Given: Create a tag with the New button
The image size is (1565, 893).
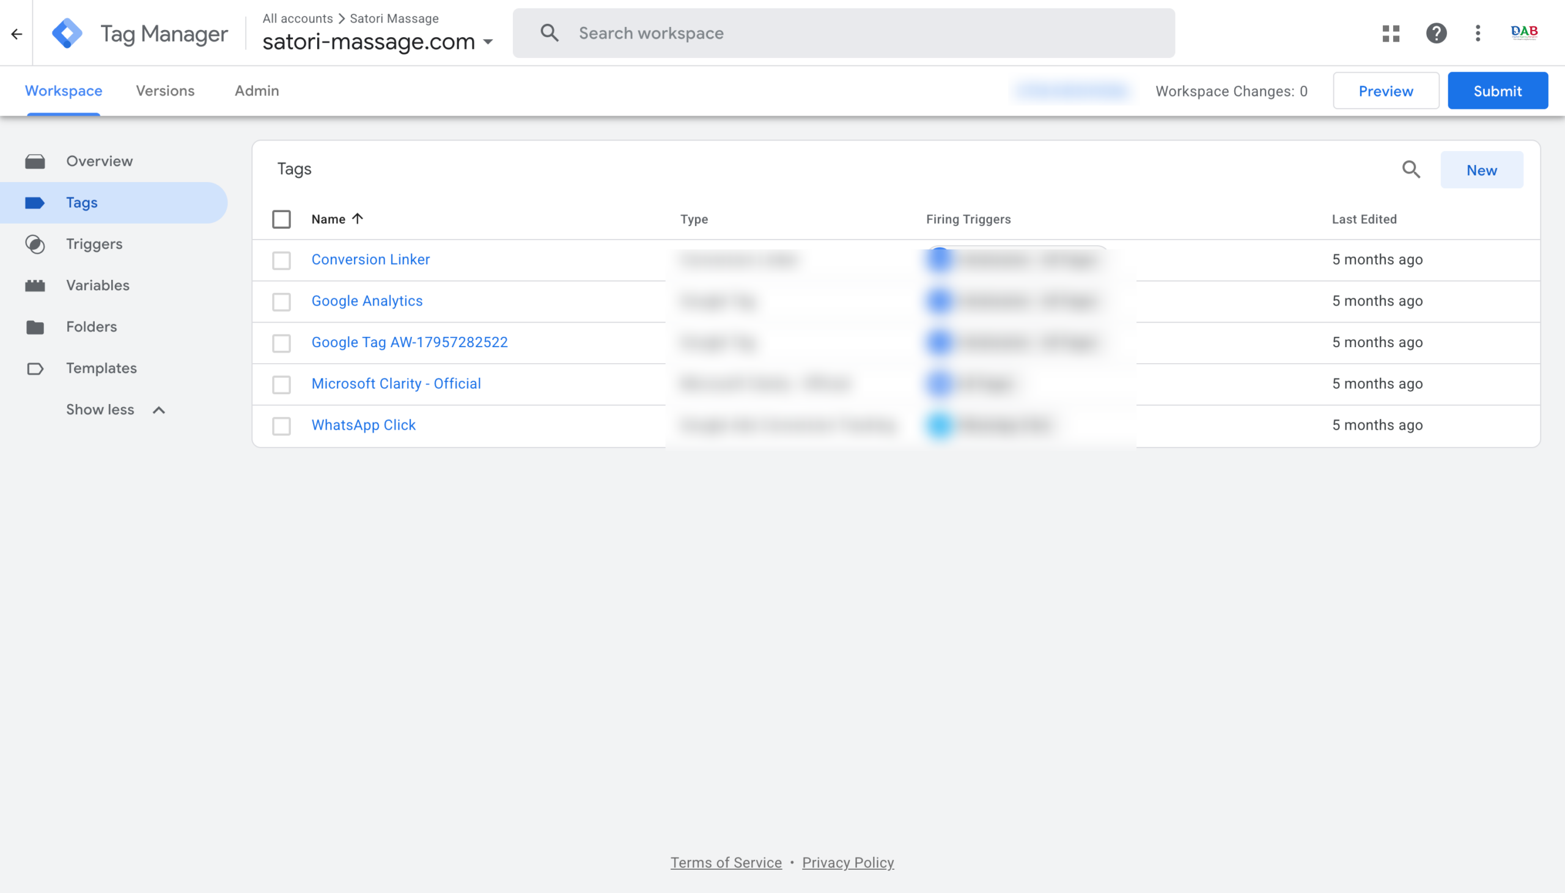Looking at the screenshot, I should tap(1482, 170).
